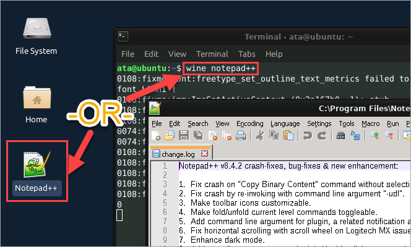Open the Notepad++ Macro menu
Screen dimensions: 411x247
(x=371, y=124)
